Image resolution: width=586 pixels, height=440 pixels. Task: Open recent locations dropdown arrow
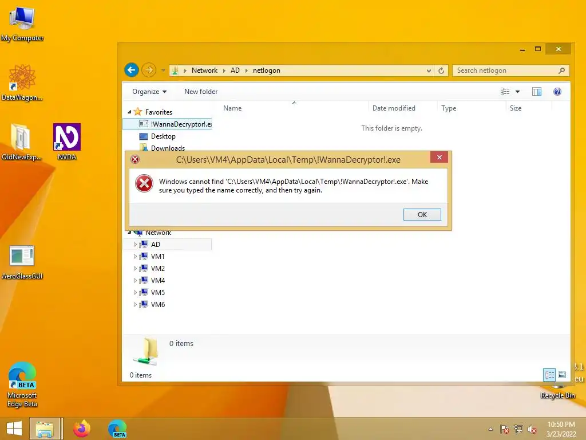163,70
